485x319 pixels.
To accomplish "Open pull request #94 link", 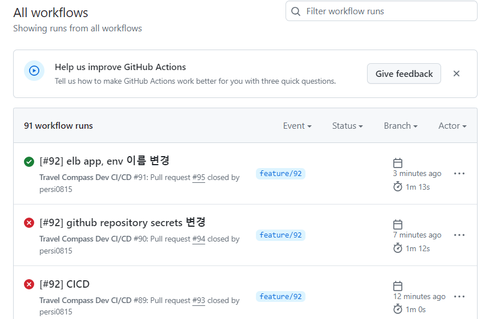I will coord(198,239).
